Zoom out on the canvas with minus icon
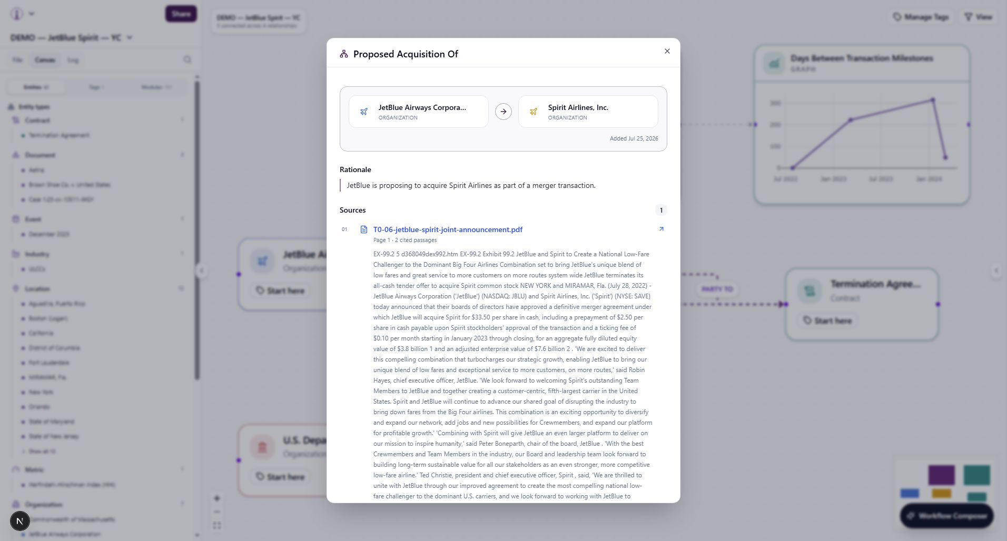Screen dimensions: 1007x541 pyautogui.click(x=217, y=512)
